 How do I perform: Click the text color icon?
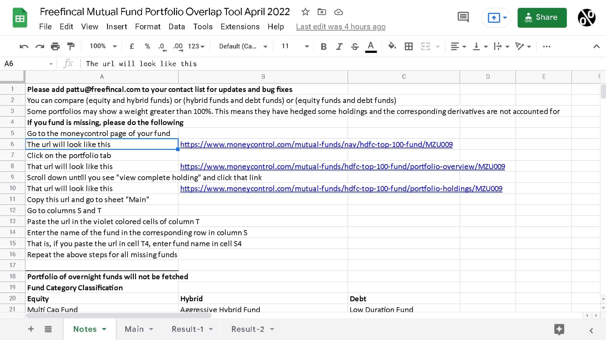(x=371, y=46)
